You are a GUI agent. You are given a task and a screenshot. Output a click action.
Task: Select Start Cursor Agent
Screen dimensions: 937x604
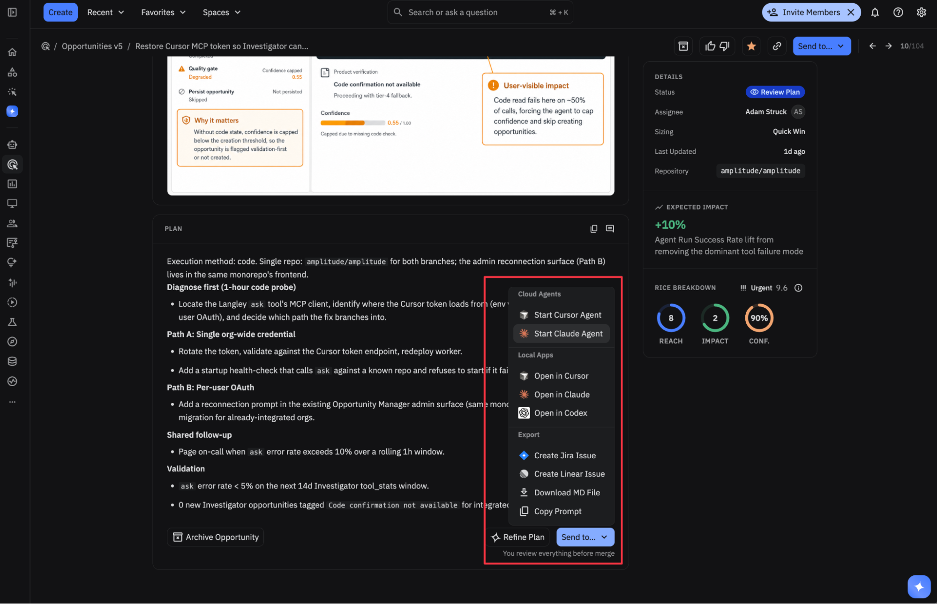click(x=562, y=315)
